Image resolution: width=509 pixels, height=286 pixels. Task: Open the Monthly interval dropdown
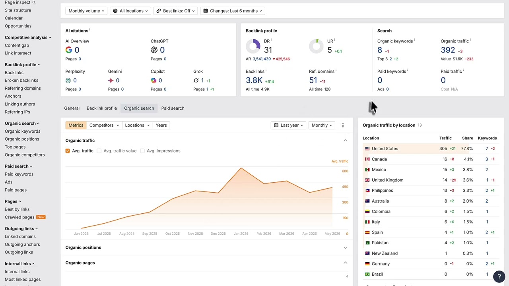pyautogui.click(x=322, y=125)
